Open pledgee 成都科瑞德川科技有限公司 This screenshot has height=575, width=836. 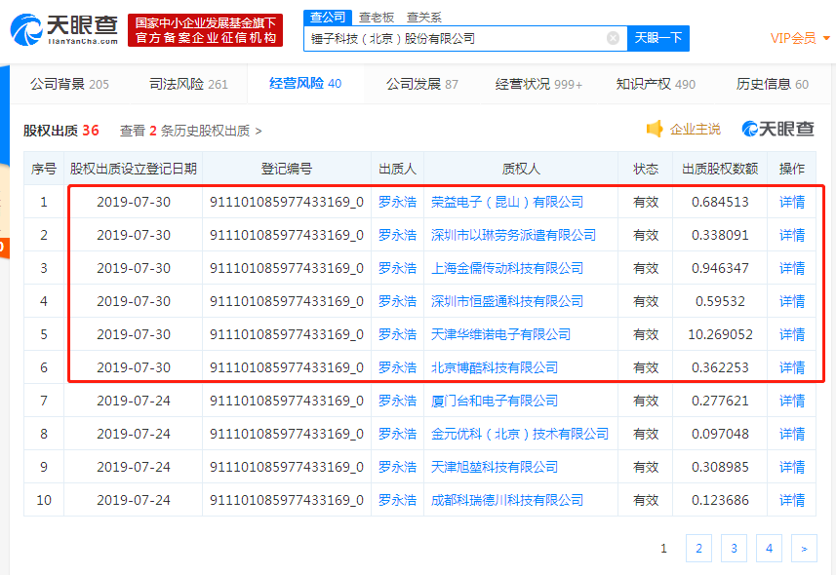(507, 500)
